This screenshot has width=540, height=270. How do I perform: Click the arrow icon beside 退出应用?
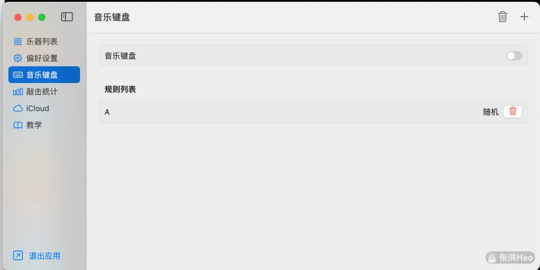click(x=18, y=256)
